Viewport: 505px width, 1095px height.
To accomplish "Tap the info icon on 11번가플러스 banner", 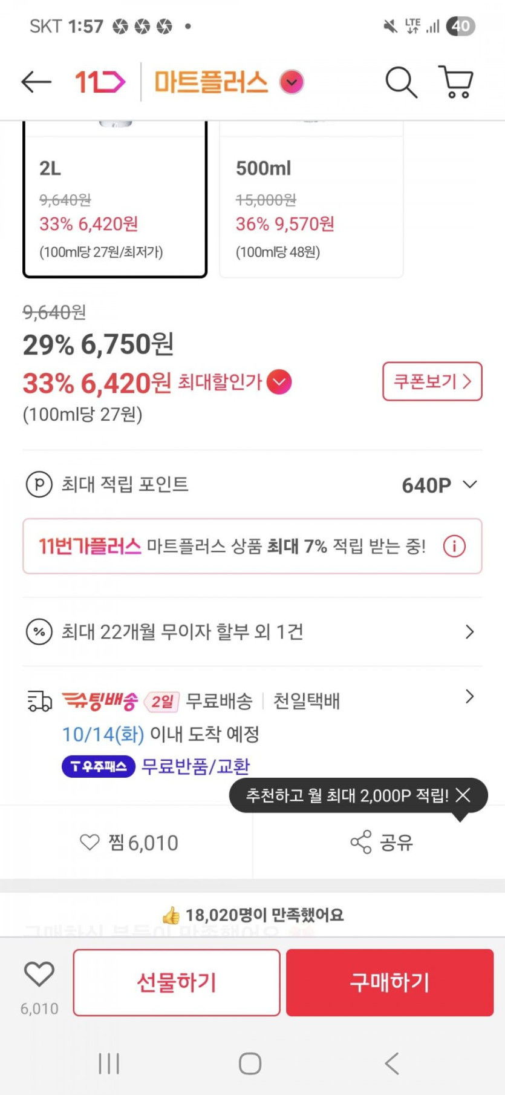I will (x=454, y=546).
